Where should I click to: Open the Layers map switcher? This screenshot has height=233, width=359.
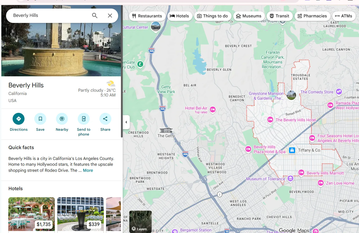coord(140,222)
